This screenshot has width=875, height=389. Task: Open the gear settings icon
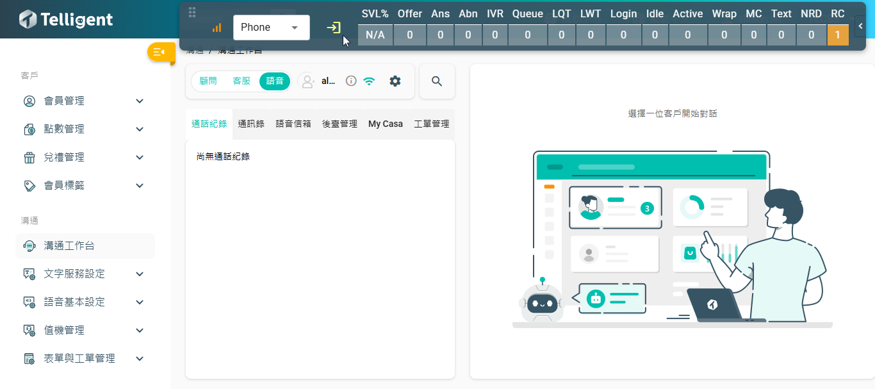(395, 81)
